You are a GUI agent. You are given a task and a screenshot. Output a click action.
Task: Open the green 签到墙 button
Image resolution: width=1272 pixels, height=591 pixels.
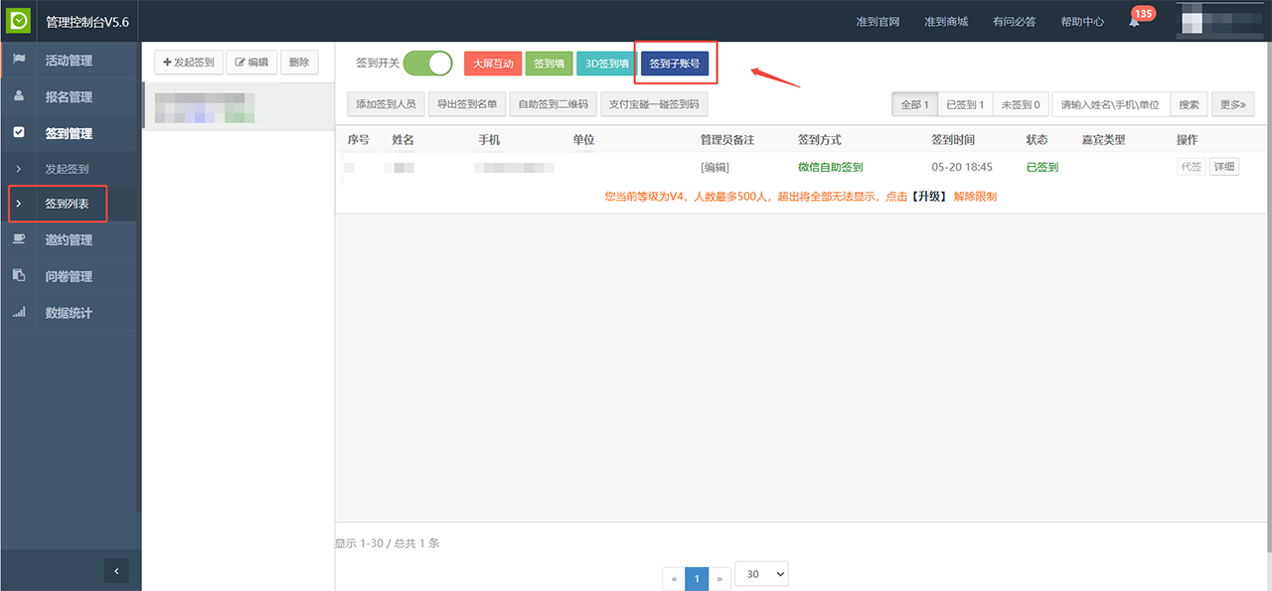coord(549,64)
